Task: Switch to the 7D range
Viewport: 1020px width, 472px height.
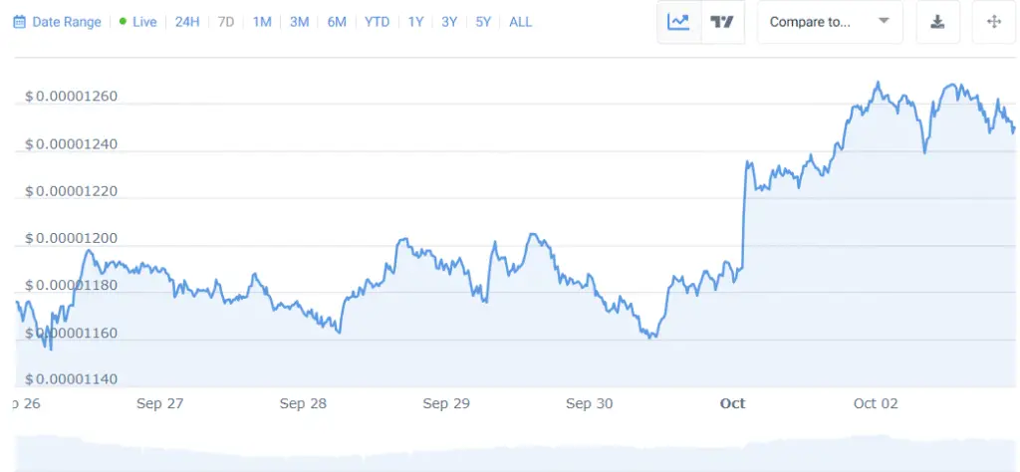Action: (x=226, y=22)
